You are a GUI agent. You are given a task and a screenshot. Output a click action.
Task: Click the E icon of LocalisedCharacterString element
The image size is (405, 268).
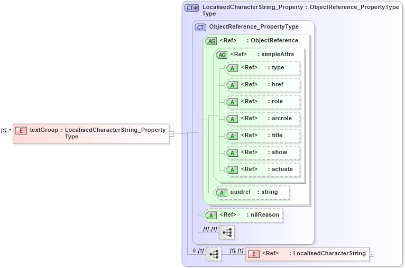pyautogui.click(x=254, y=254)
